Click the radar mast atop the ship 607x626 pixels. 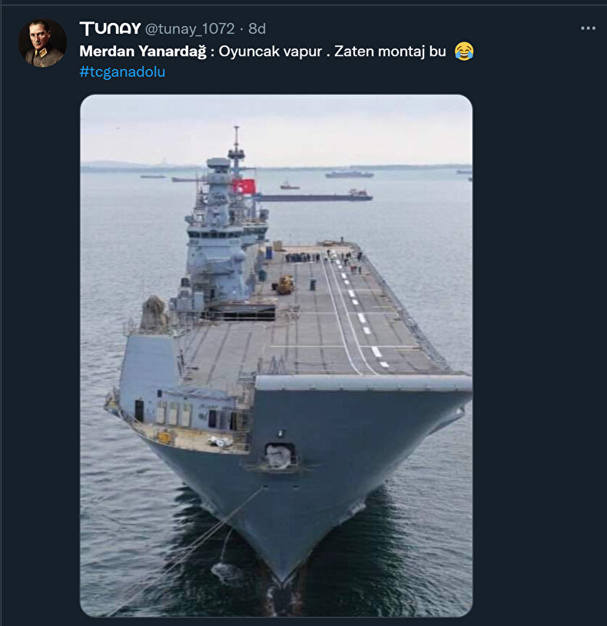pos(236,147)
